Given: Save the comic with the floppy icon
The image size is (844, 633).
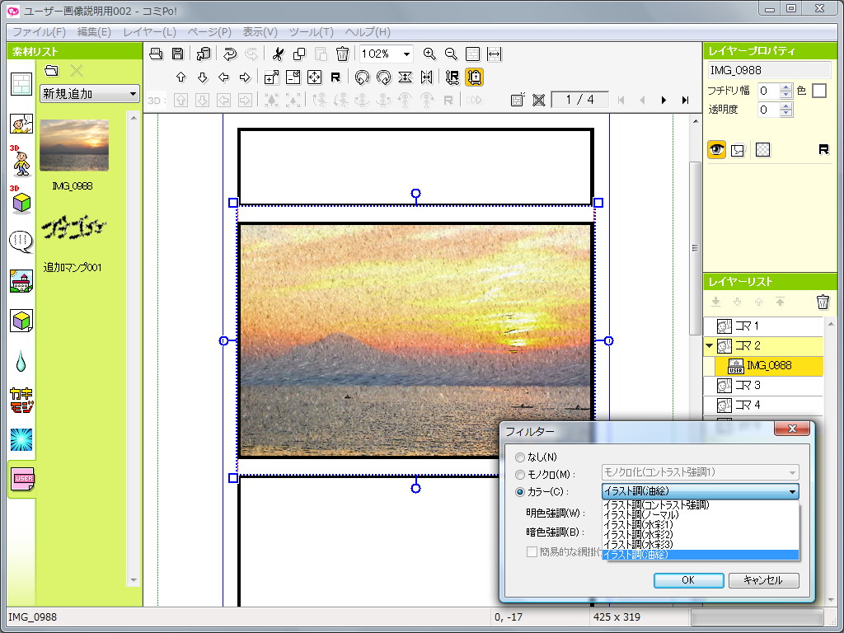Looking at the screenshot, I should [x=178, y=54].
